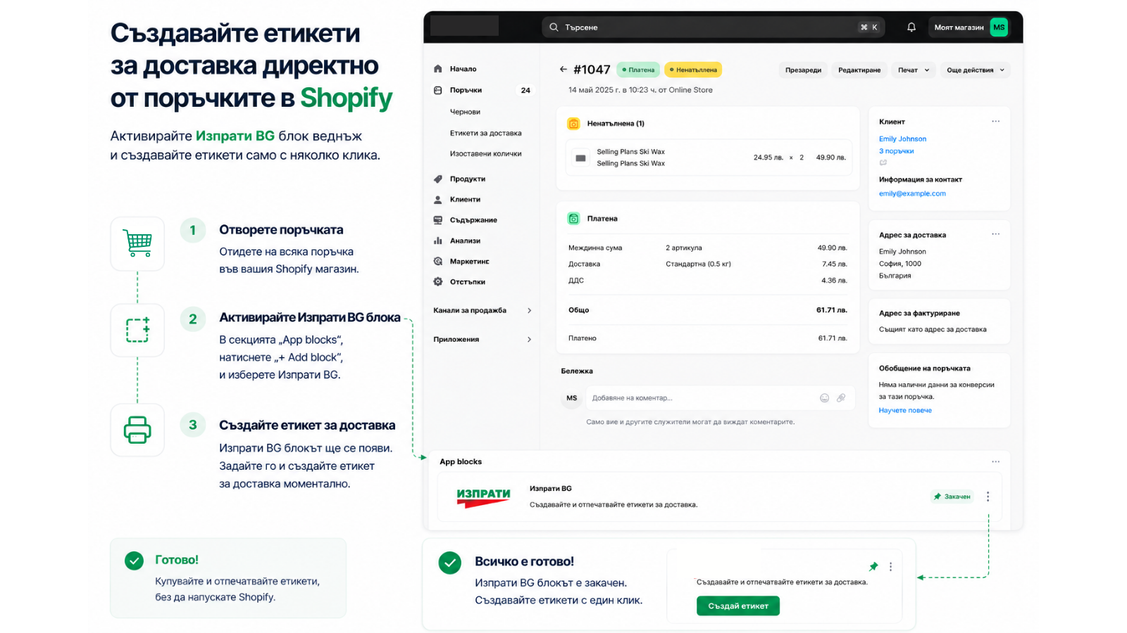Click the Търсене search field

click(713, 27)
